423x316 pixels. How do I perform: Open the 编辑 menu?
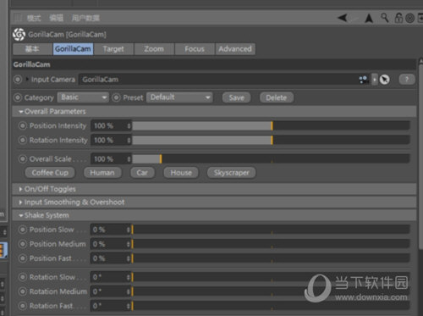click(56, 18)
